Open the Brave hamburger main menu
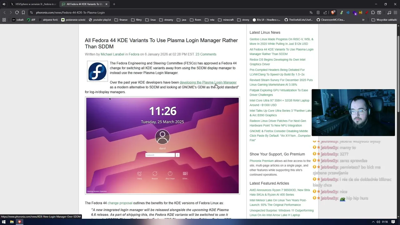 (396, 12)
